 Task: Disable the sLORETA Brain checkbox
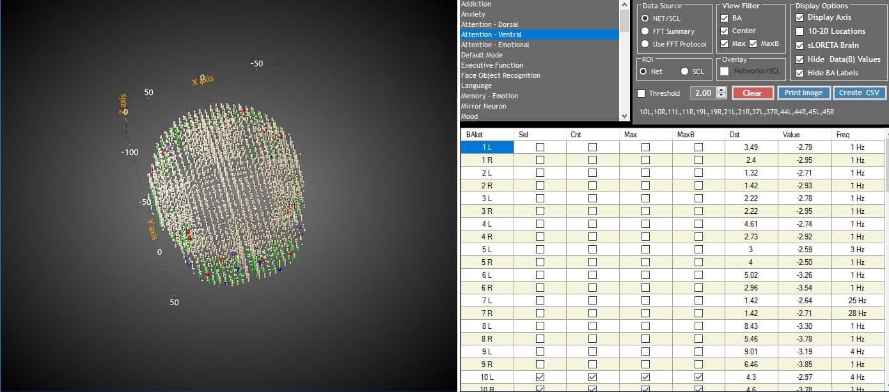800,45
